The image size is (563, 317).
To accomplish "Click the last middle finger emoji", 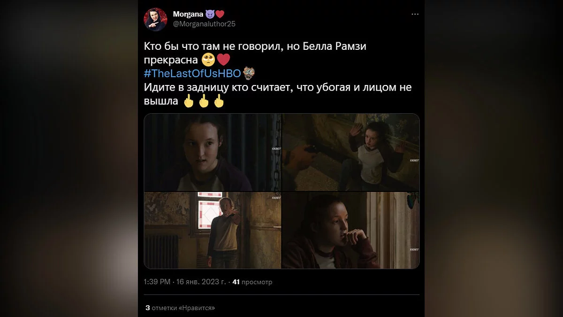I will [219, 101].
